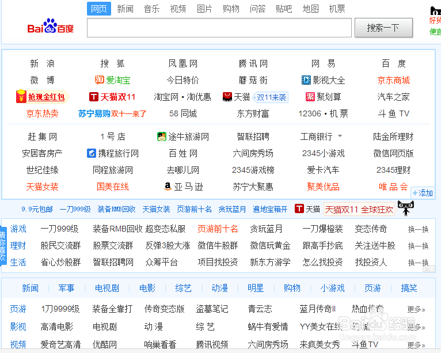This screenshot has height=353, width=441.
Task: Expand the 工商银行 dropdown arrow
Action: tap(340, 136)
